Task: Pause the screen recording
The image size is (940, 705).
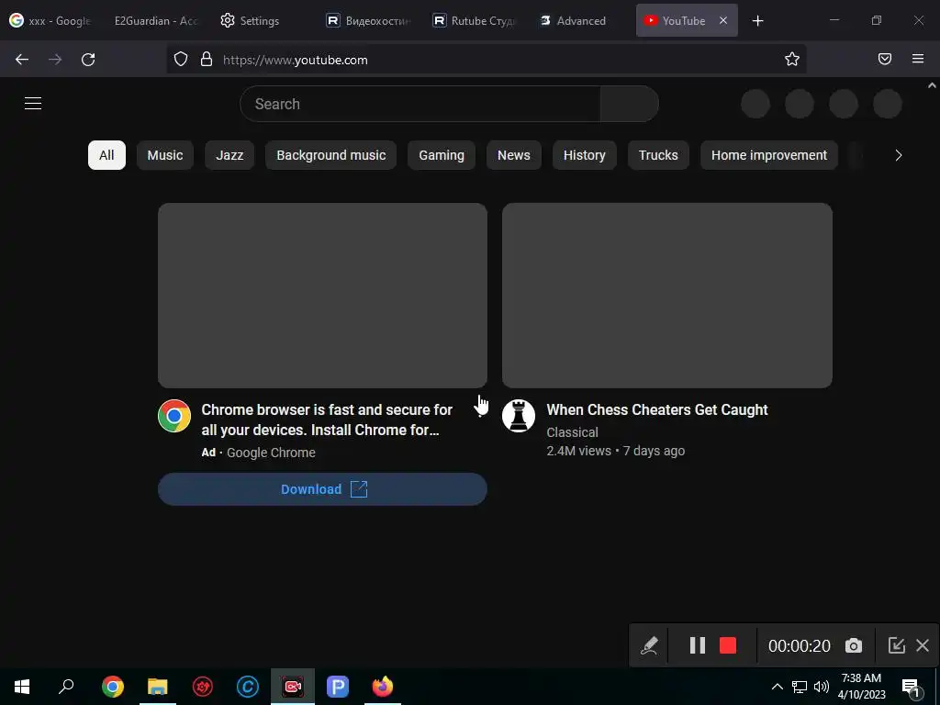Action: (x=697, y=645)
